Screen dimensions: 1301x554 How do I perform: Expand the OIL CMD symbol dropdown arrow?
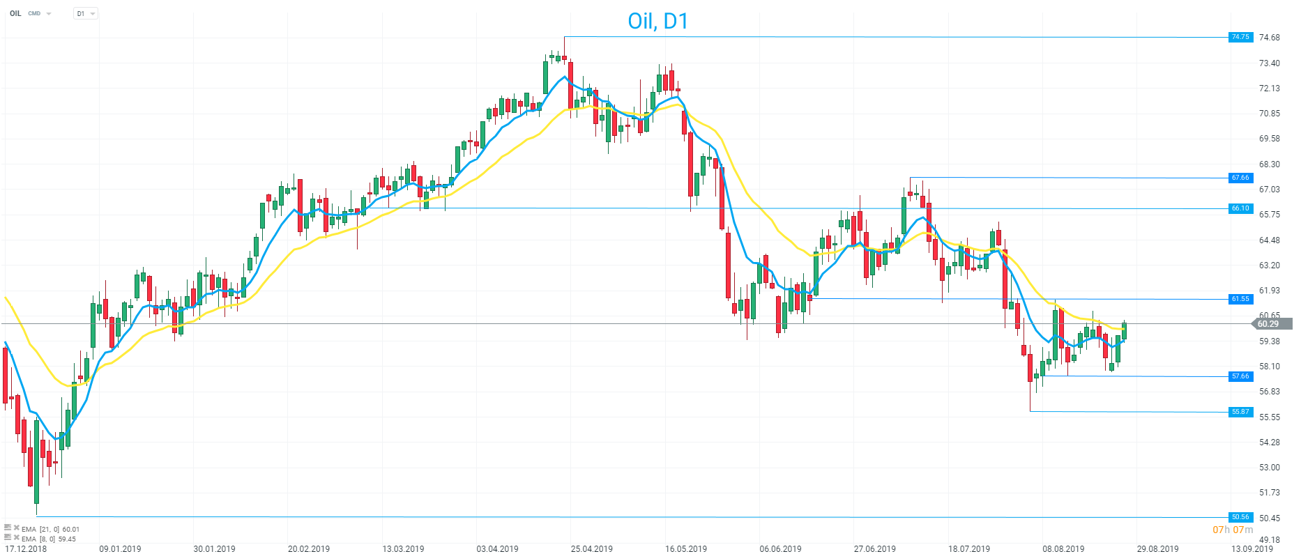(x=49, y=14)
